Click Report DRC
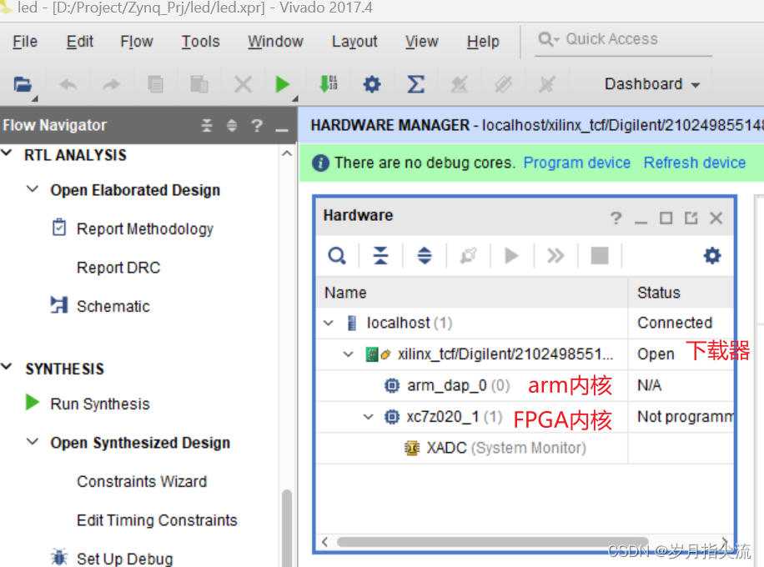Viewport: 764px width, 567px height. click(118, 268)
